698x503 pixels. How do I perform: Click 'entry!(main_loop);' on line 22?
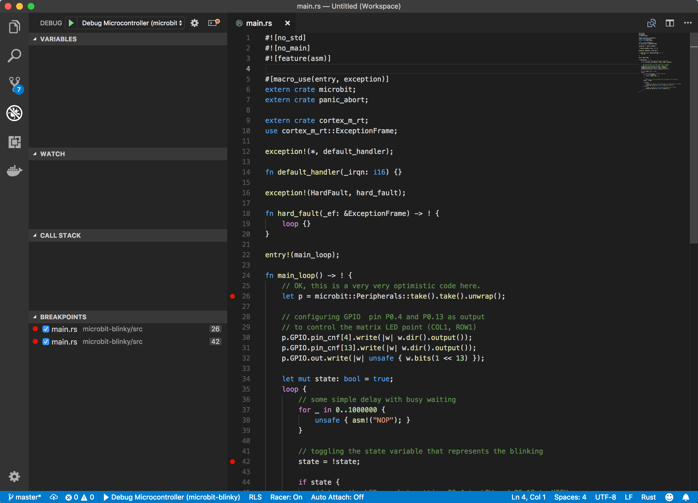[x=302, y=255]
